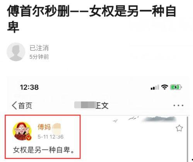193x162 pixels.
Task: Tap the 12:38 status bar clock
Action: tap(29, 87)
